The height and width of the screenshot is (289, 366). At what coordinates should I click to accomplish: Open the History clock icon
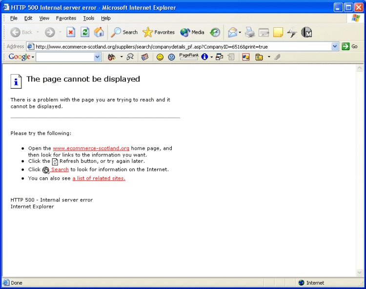coord(215,32)
